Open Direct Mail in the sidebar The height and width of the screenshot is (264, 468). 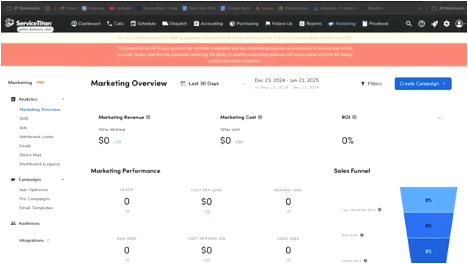30,155
